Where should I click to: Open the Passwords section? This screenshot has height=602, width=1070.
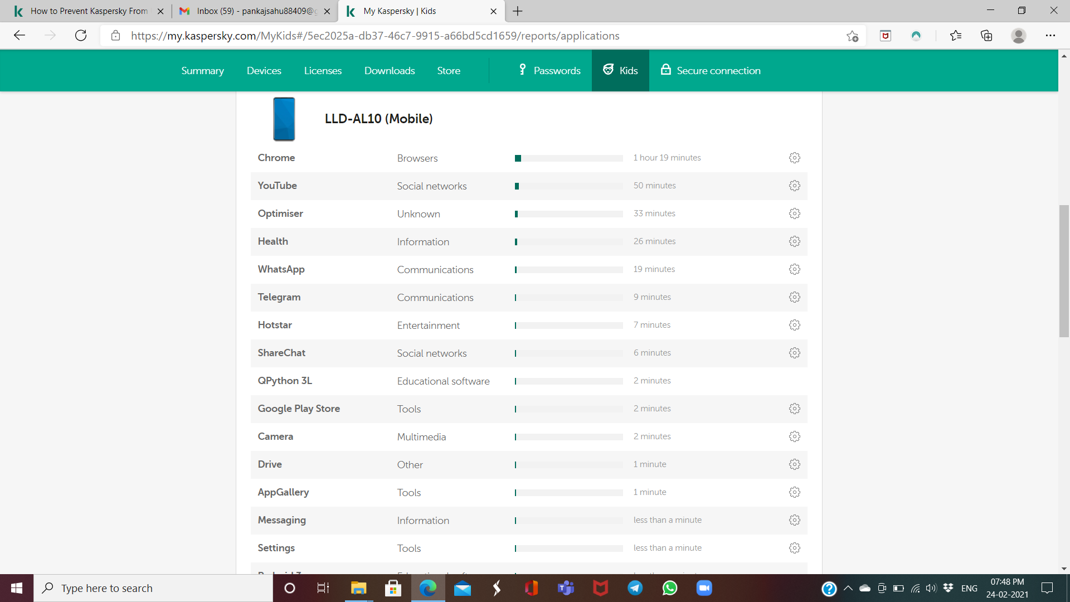point(550,71)
